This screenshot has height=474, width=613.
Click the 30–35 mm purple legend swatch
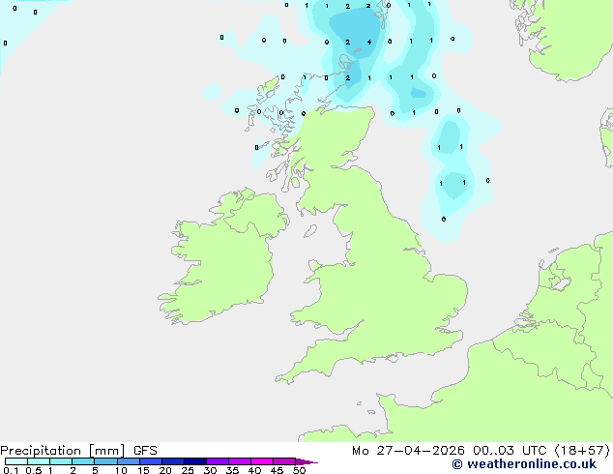pyautogui.click(x=218, y=461)
